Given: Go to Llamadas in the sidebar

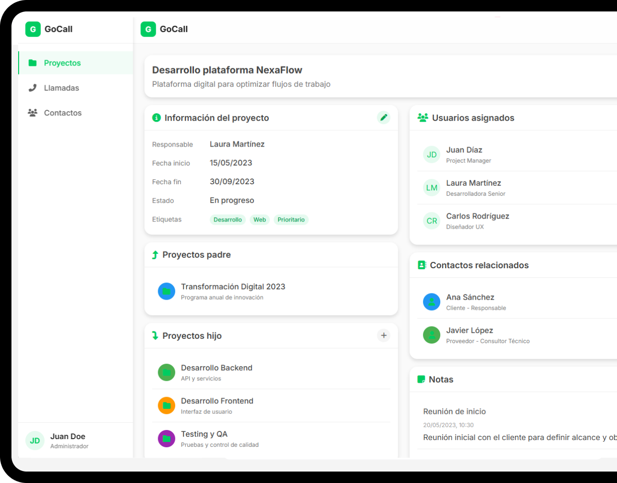Looking at the screenshot, I should (x=61, y=88).
